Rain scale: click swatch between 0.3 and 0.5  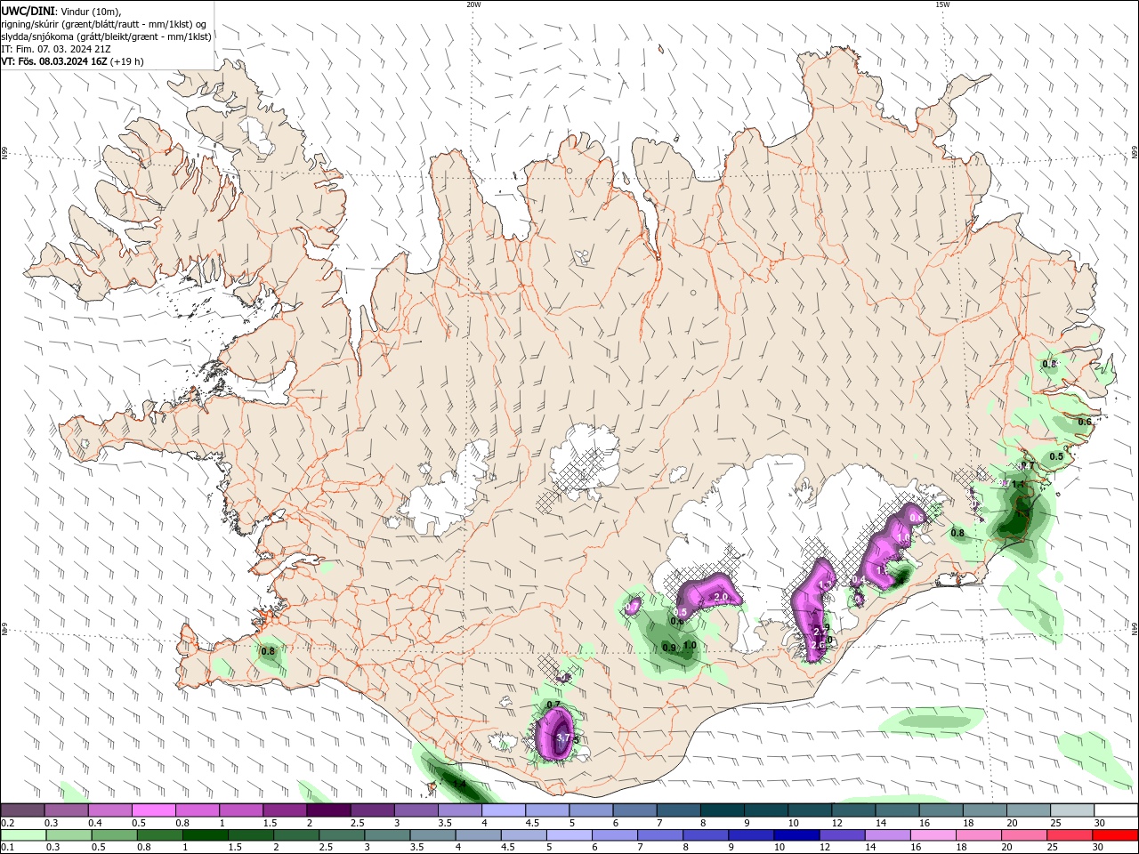69,835
